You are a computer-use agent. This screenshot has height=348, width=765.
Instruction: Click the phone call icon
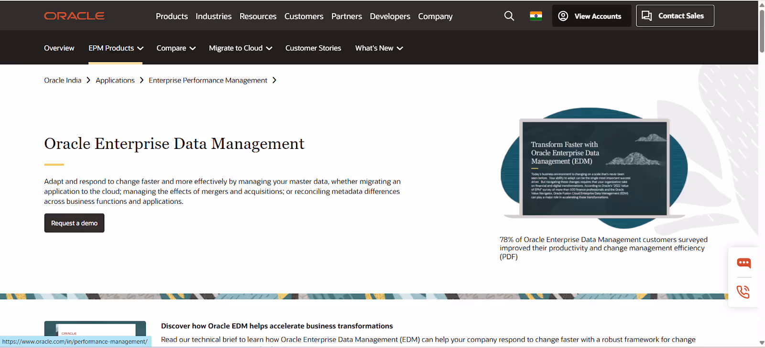(743, 292)
